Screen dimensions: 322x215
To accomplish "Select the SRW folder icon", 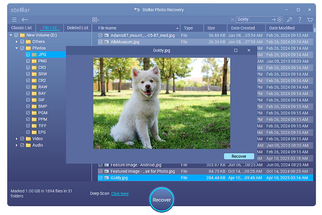I will [x=34, y=74].
